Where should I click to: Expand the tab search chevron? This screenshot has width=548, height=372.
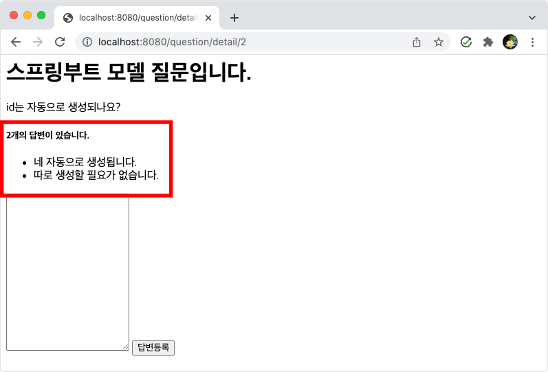click(x=532, y=18)
